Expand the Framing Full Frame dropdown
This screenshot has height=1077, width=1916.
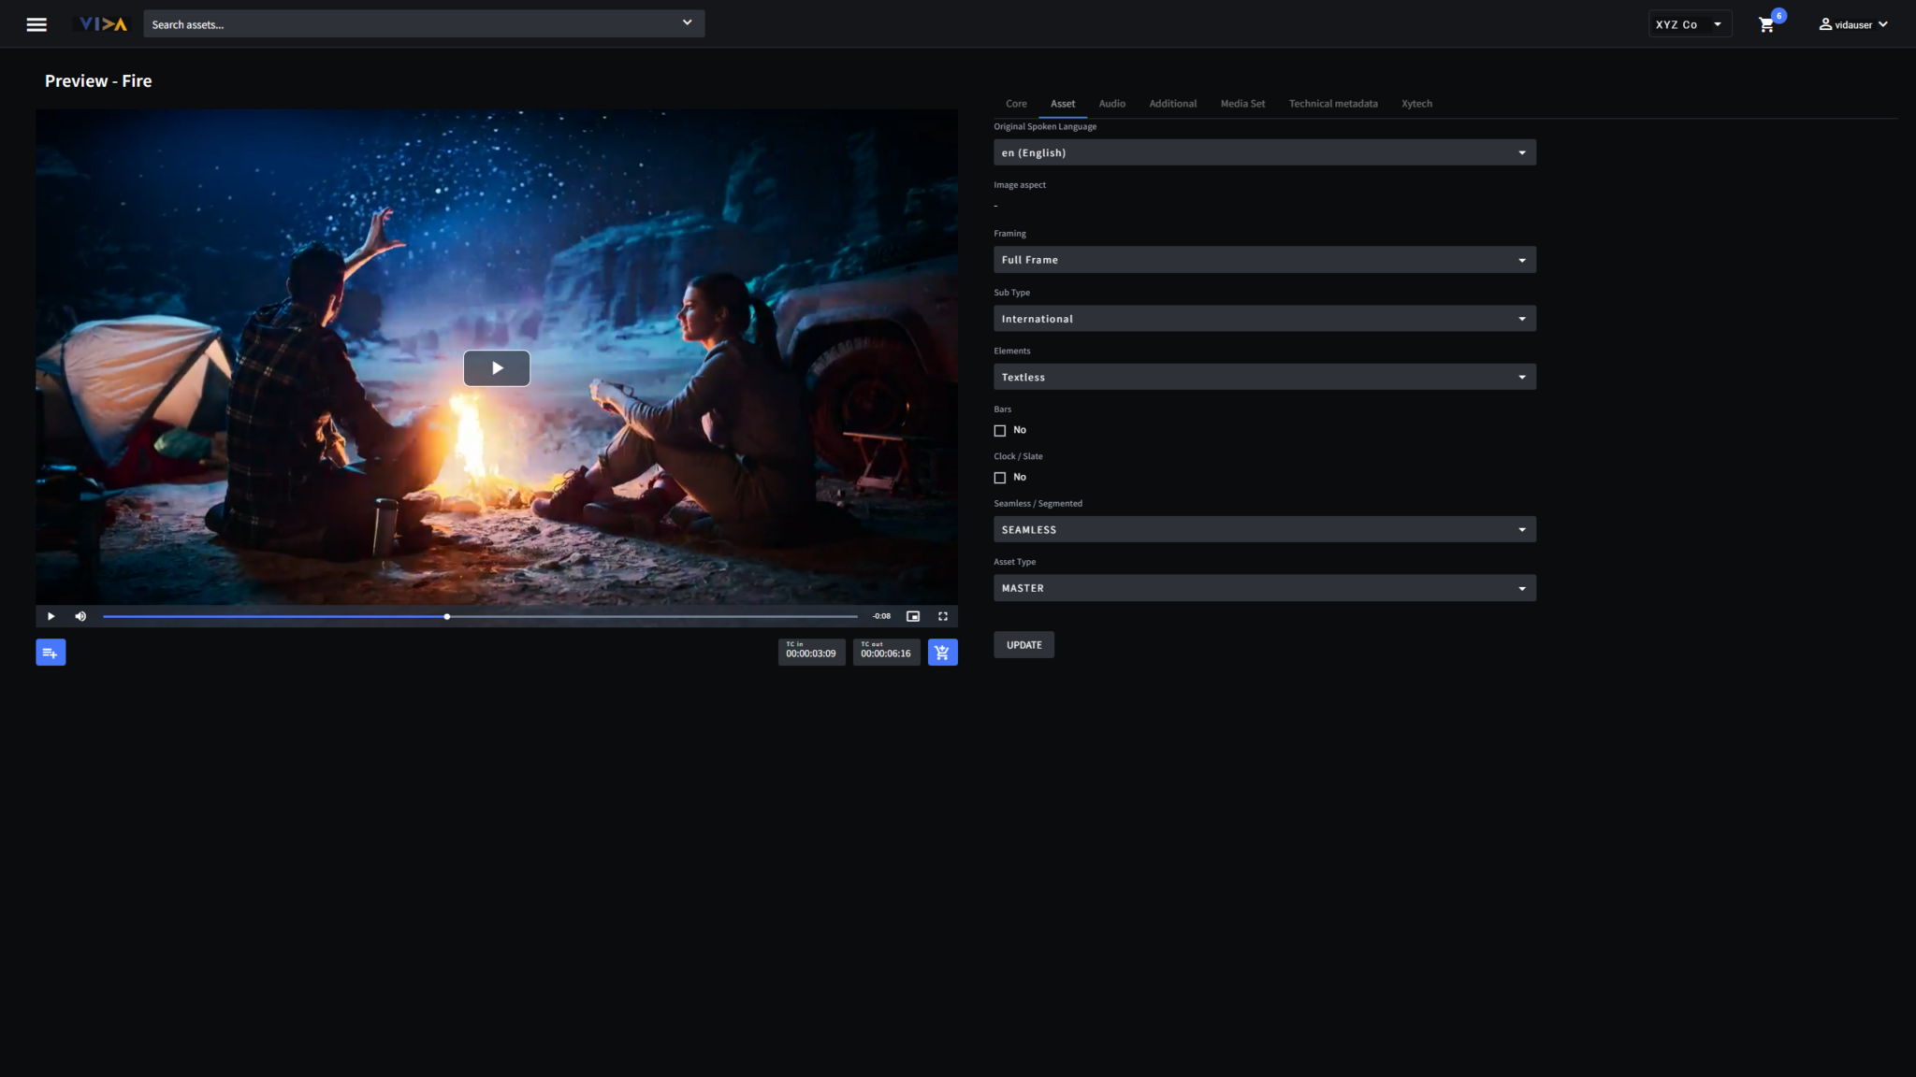click(1264, 260)
